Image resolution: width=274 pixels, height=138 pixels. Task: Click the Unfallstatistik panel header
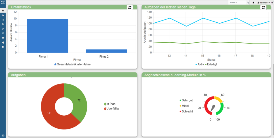click(x=73, y=7)
